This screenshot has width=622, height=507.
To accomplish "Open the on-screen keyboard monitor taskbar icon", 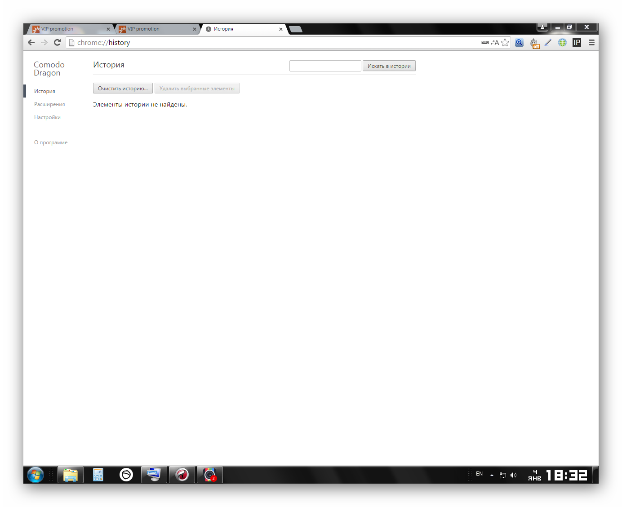I will (154, 475).
